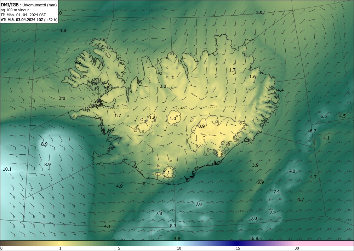Click the 6.7 value east of Iceland
The height and width of the screenshot is (251, 354).
coord(313,131)
